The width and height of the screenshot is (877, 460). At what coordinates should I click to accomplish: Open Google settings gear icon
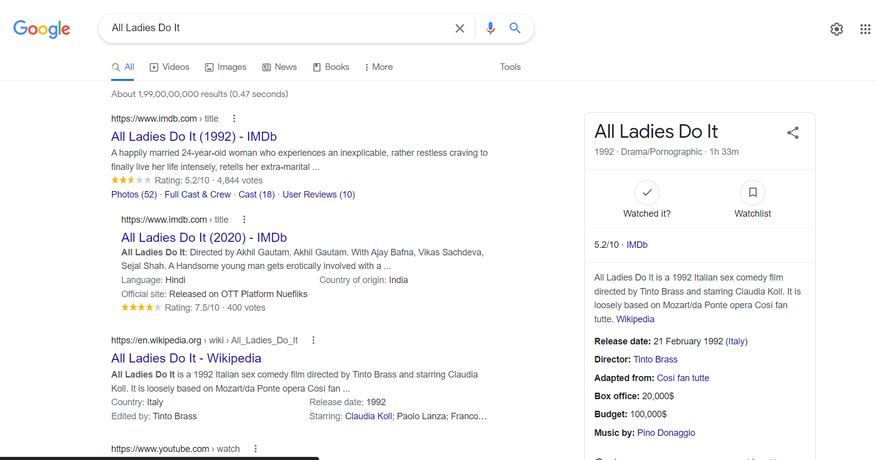click(x=837, y=29)
